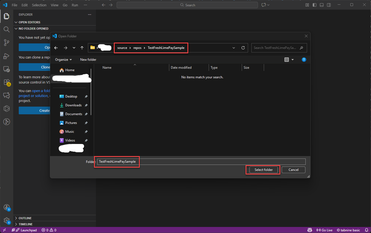Open the Source Control view icon

click(7, 42)
